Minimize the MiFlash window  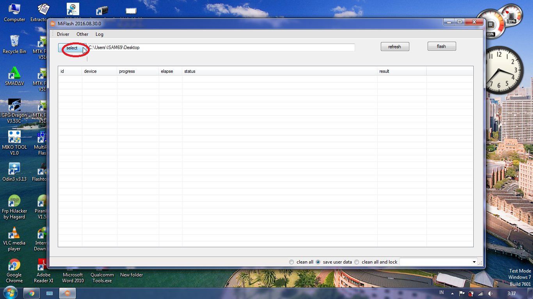(x=449, y=22)
